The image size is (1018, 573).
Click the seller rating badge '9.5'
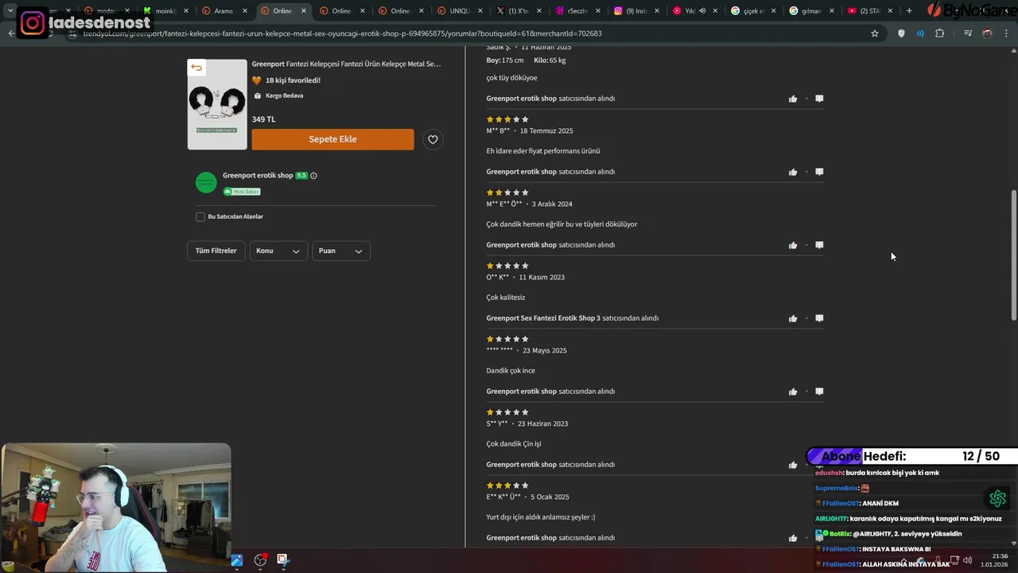pyautogui.click(x=301, y=175)
